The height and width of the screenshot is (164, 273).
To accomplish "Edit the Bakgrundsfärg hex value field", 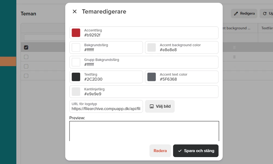I will tap(89, 50).
